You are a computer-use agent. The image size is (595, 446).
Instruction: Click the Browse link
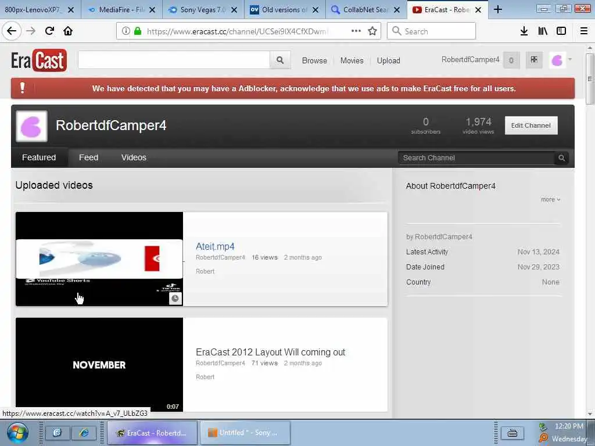(x=314, y=60)
